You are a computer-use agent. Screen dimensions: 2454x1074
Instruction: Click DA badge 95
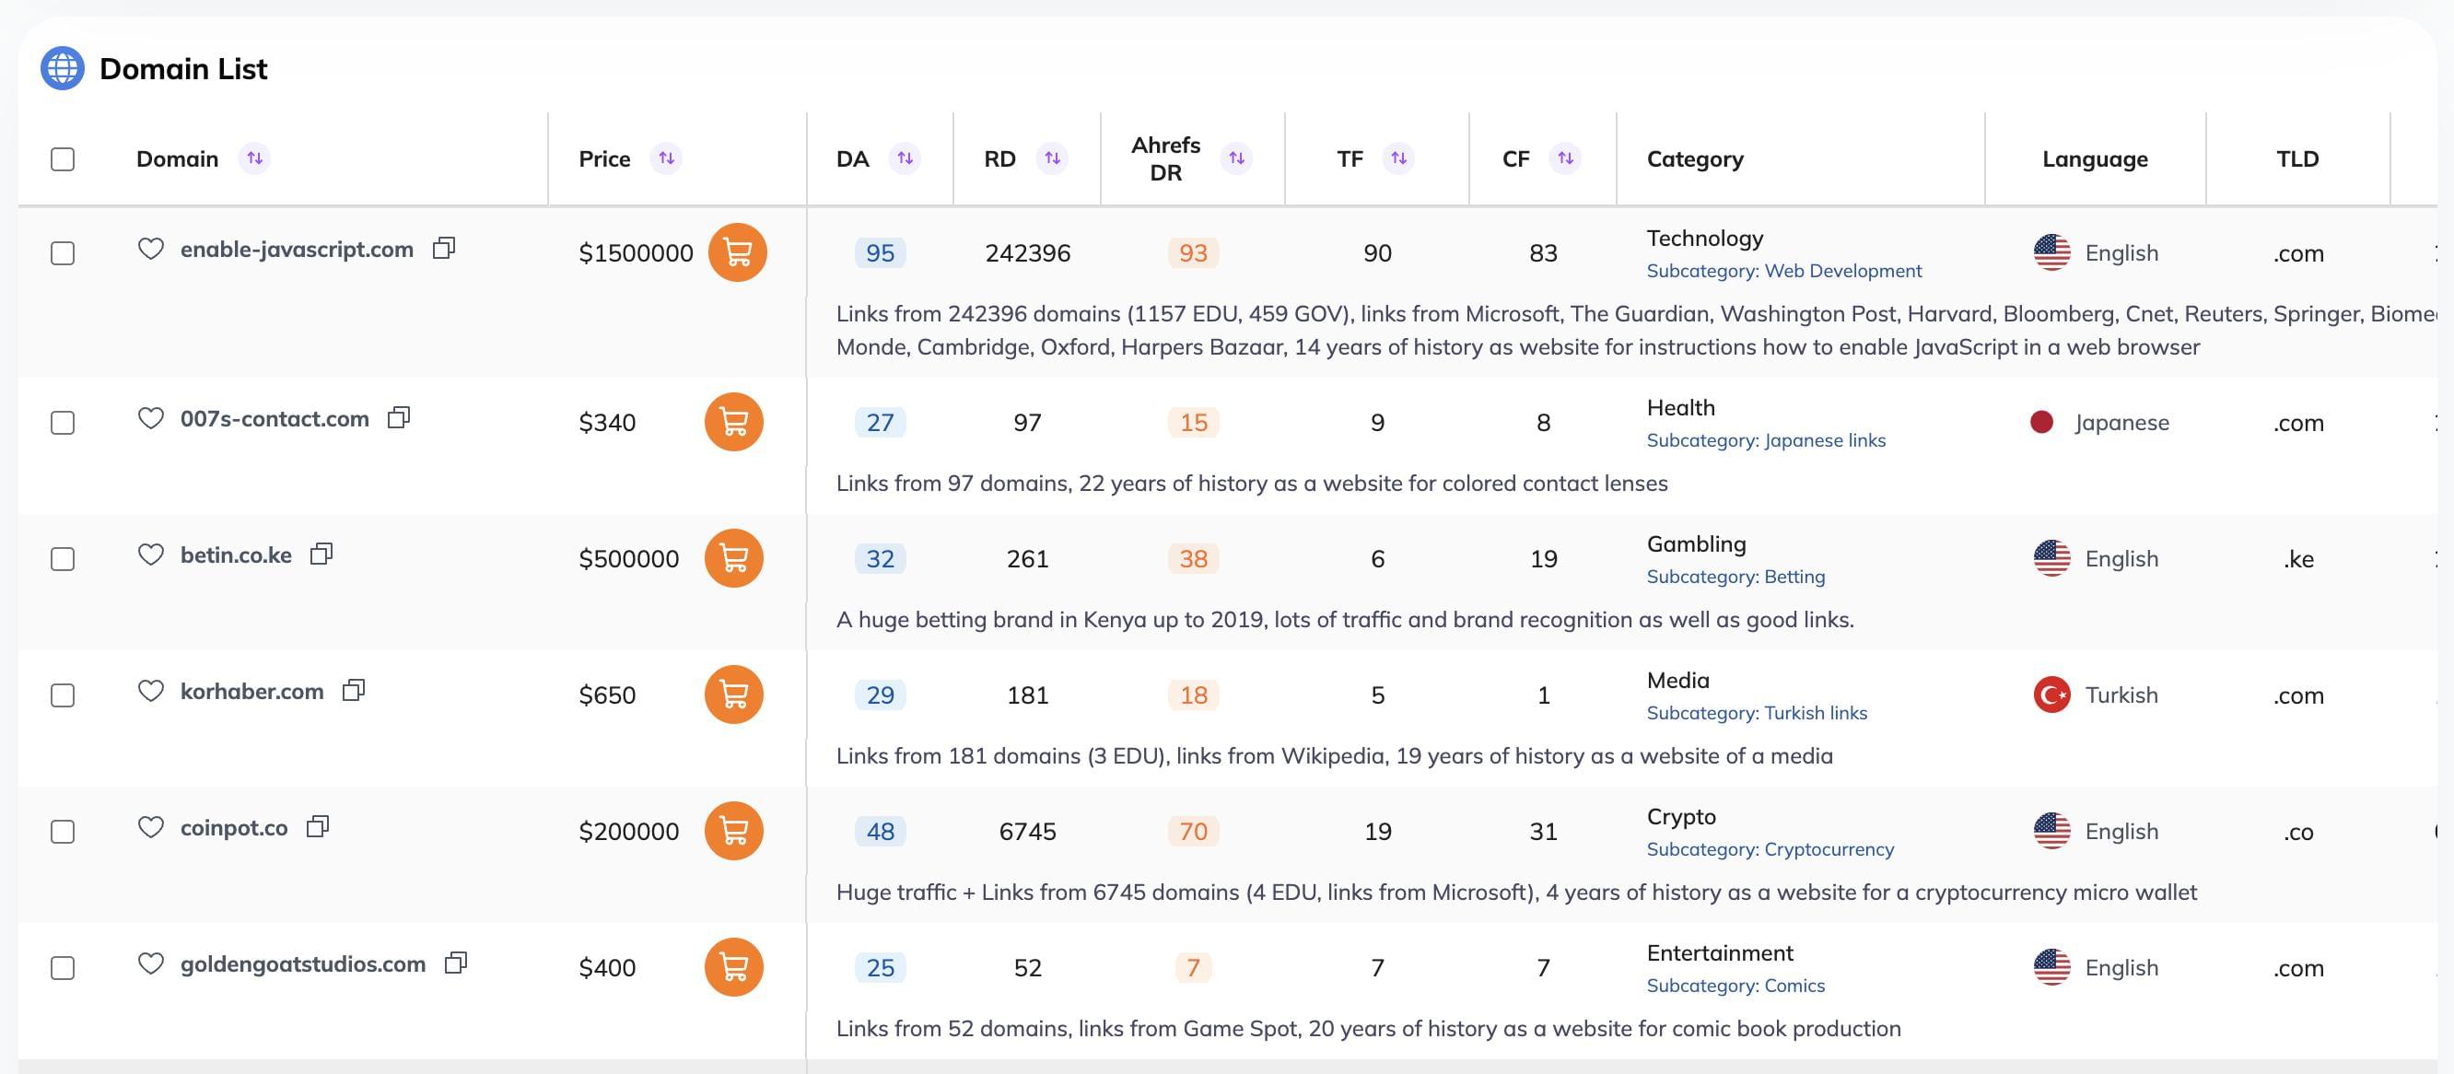[881, 253]
